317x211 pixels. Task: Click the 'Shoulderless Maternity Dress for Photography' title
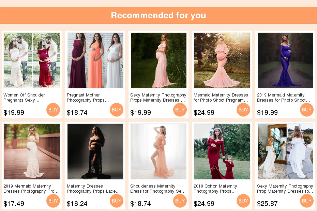[x=158, y=189]
